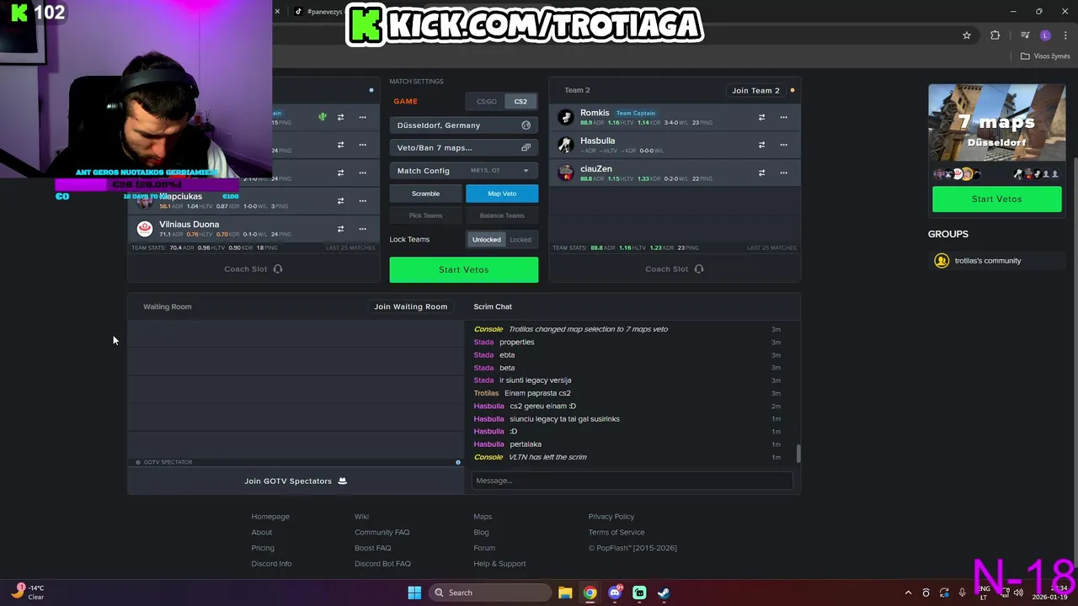Expand the Match Config dropdown

coord(464,171)
